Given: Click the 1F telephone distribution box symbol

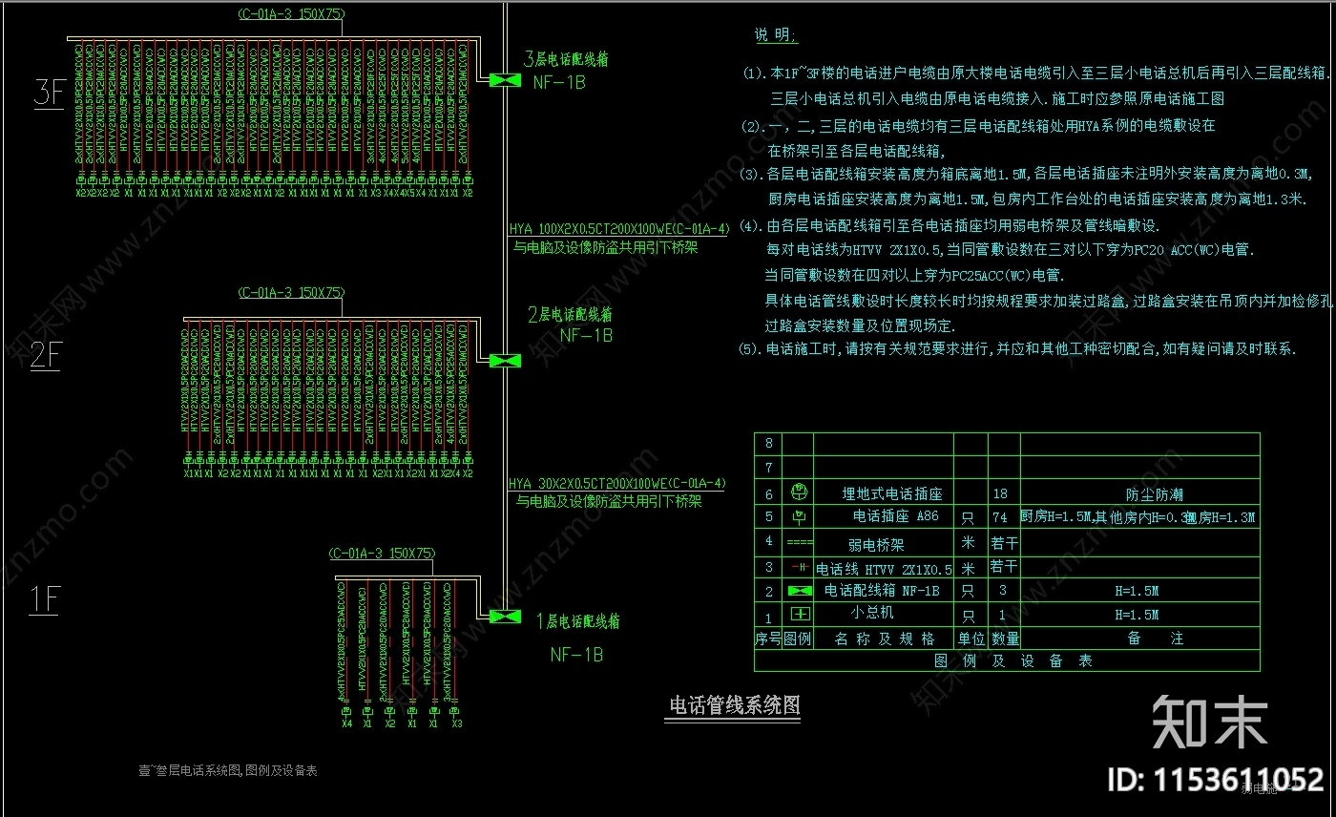Looking at the screenshot, I should (x=505, y=618).
